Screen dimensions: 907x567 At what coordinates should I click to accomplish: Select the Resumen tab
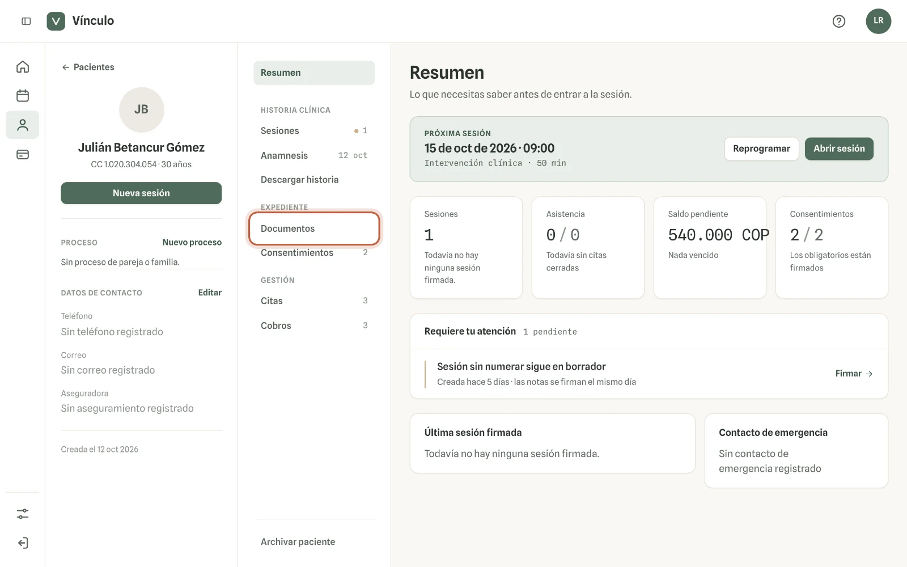314,73
